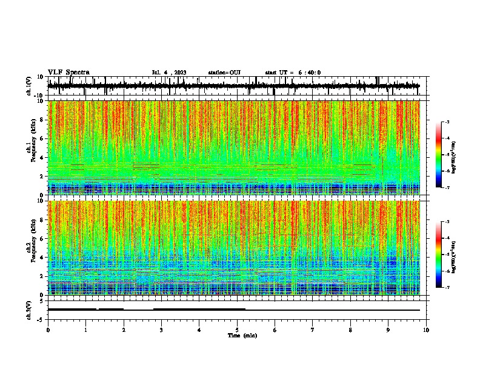Click time axis tick label "6"
Screen dimensions: 480x370
275,330
